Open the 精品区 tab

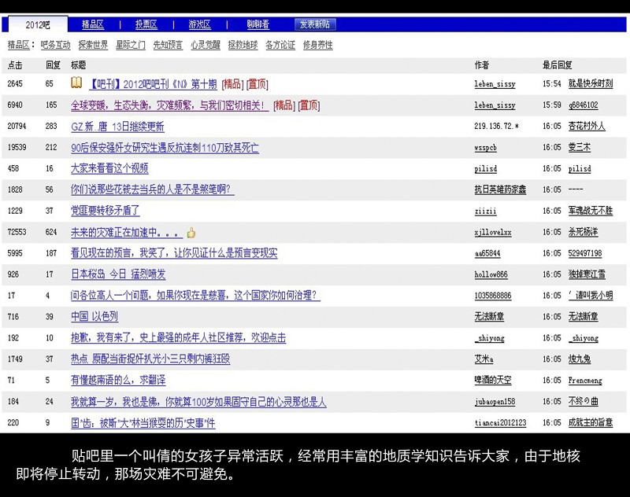click(93, 24)
